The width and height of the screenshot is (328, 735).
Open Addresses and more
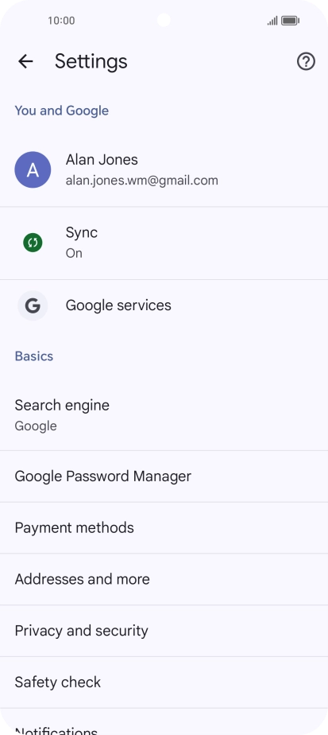(x=164, y=579)
